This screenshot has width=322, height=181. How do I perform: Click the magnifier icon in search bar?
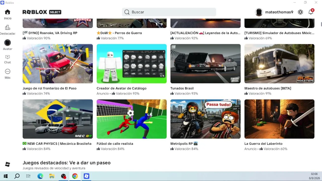click(127, 12)
